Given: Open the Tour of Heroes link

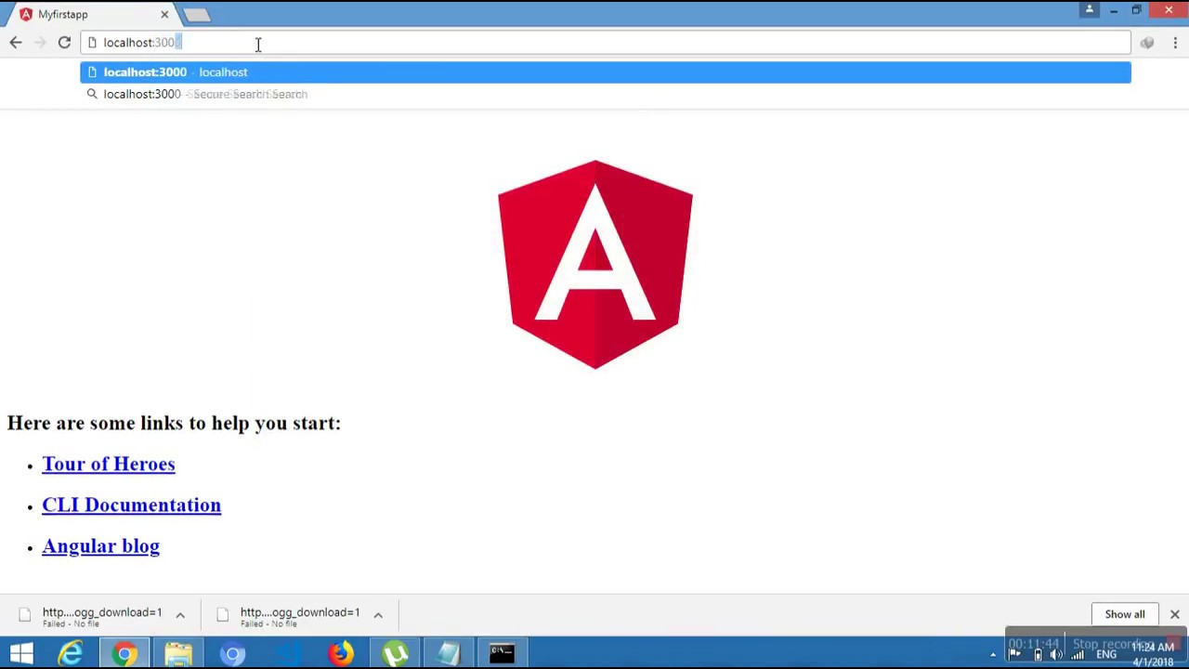Looking at the screenshot, I should [x=109, y=464].
